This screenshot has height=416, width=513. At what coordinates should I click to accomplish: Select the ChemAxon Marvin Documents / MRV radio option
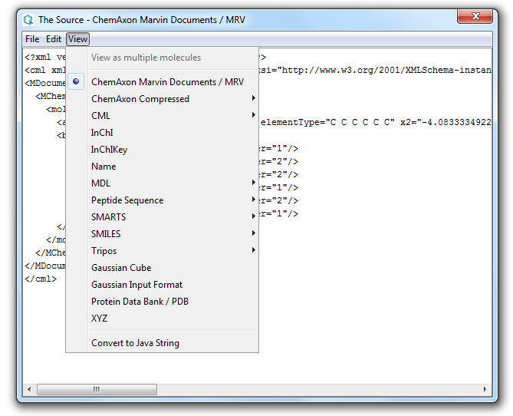click(x=167, y=82)
